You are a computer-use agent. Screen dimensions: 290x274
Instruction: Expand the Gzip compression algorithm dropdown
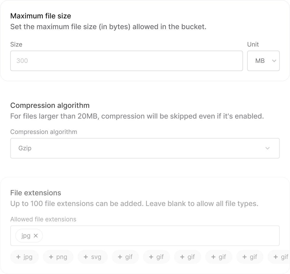point(145,148)
